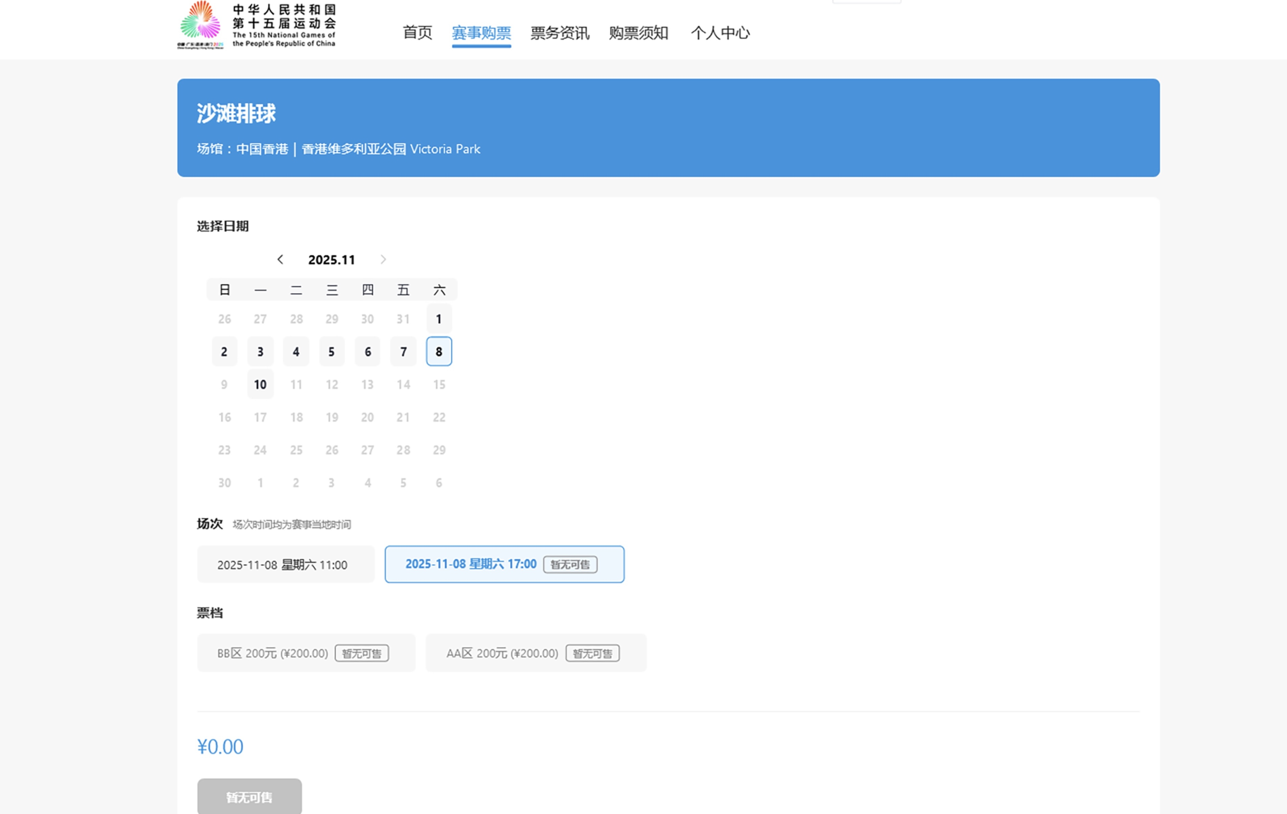
Task: Click note 场次时间均为赛事当地时间
Action: tap(292, 525)
